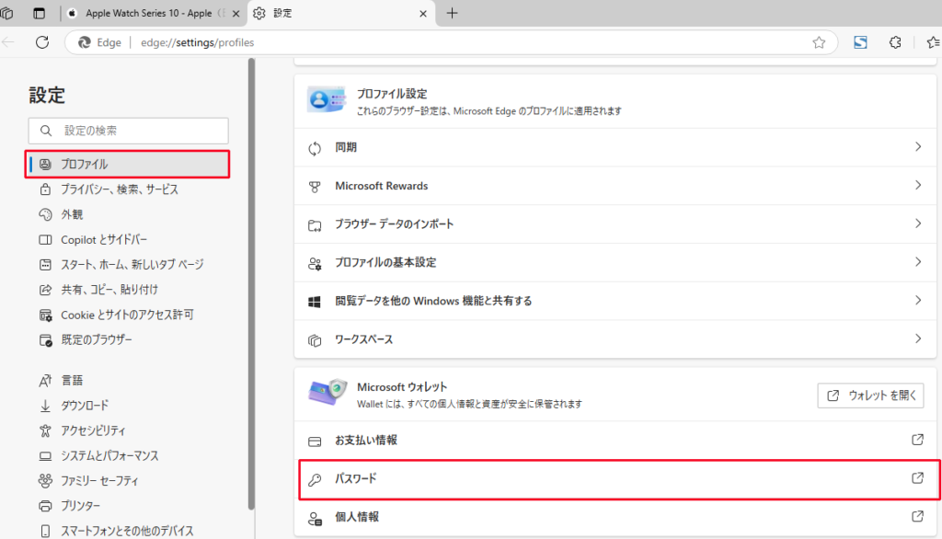This screenshot has height=539, width=942.
Task: Click the refresh page icon
Action: (41, 42)
